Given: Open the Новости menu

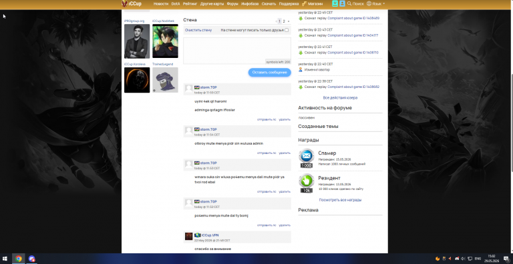Looking at the screenshot, I should (x=160, y=3).
